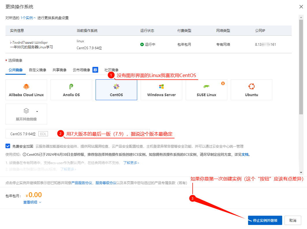Select the Alibaba Cloud Linux image card

click(26, 90)
